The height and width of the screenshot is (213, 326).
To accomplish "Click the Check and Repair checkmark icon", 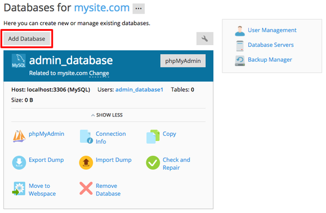I will point(153,163).
